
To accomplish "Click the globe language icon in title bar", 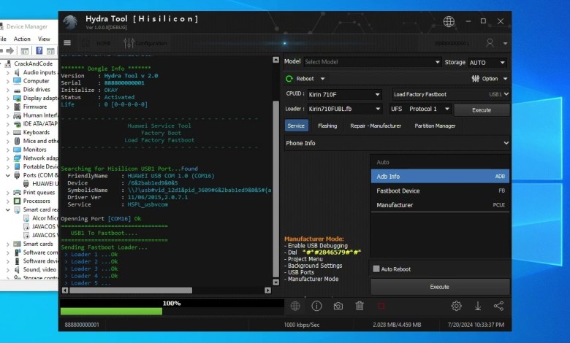I will click(449, 21).
